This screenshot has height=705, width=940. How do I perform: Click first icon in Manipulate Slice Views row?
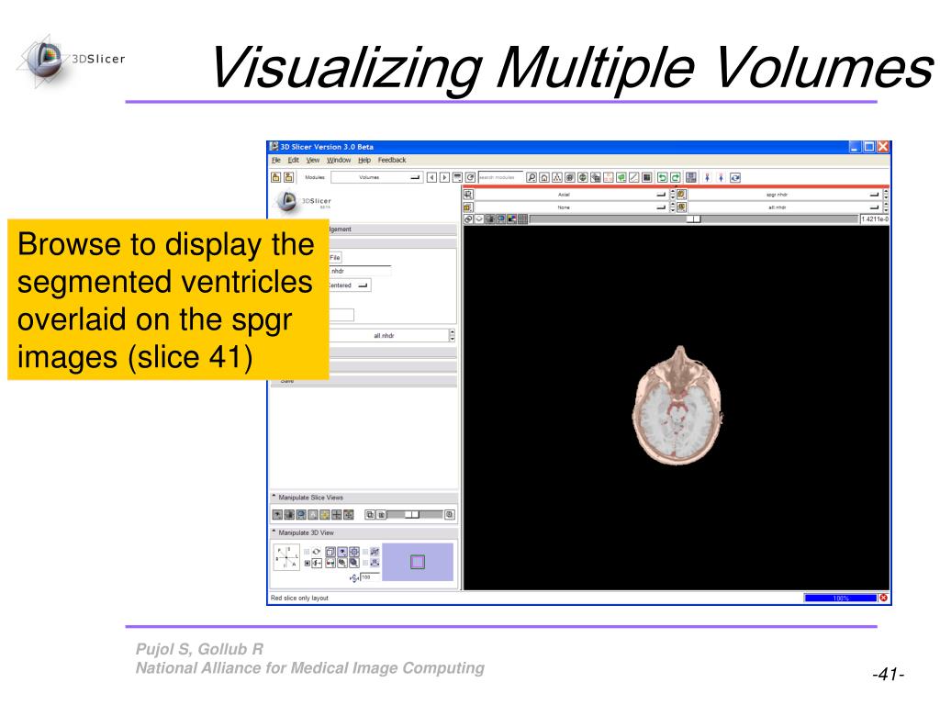pos(277,515)
